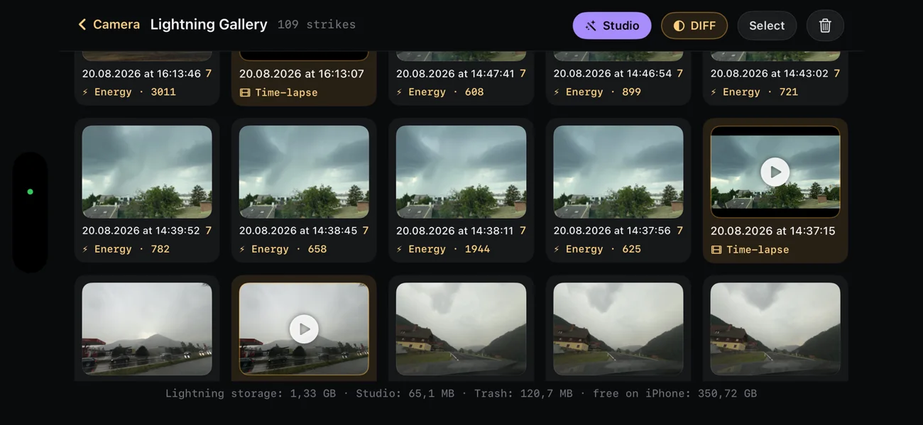Click the Time-lapse label at 16:13:07

click(286, 92)
